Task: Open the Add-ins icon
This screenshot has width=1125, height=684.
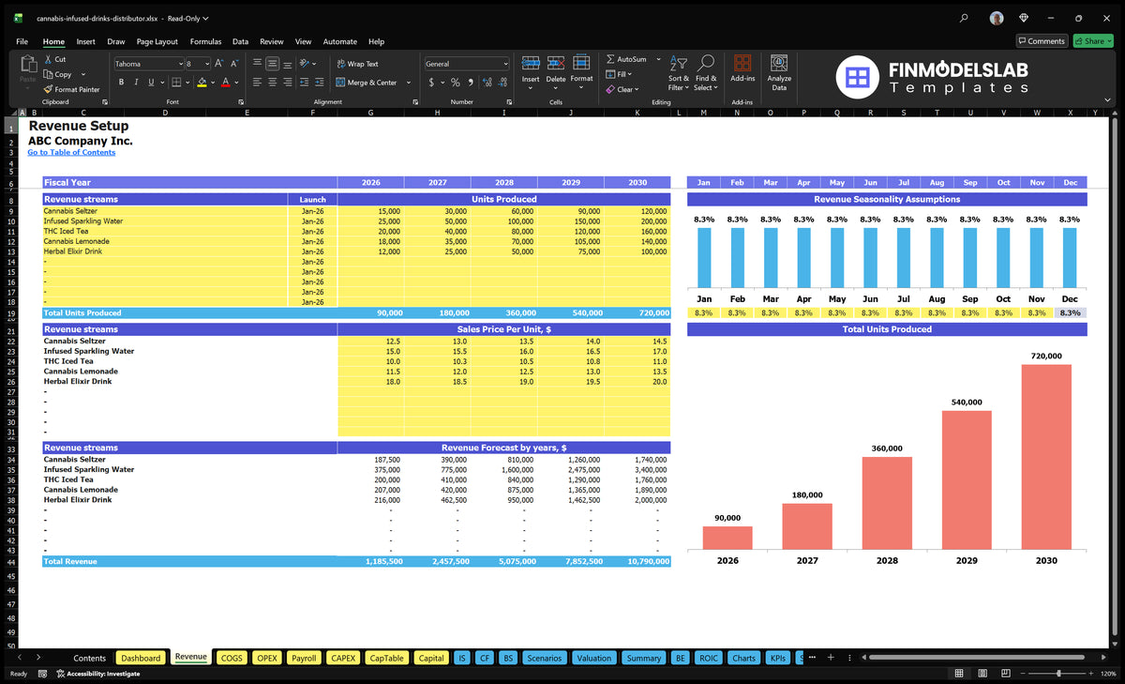Action: click(742, 63)
